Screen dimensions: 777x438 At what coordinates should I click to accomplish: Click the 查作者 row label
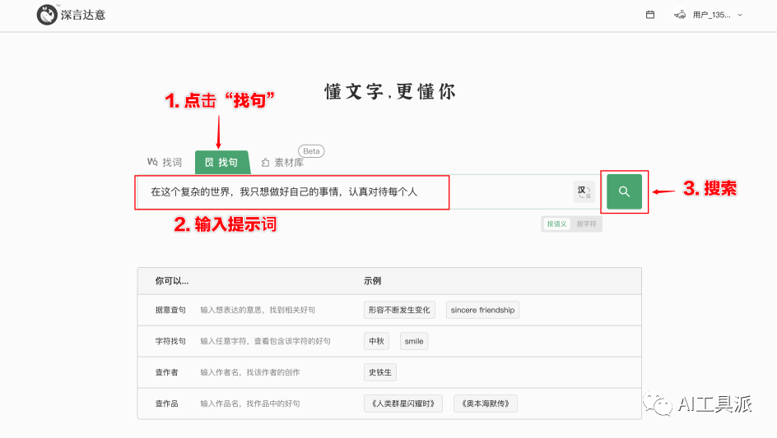(x=166, y=372)
